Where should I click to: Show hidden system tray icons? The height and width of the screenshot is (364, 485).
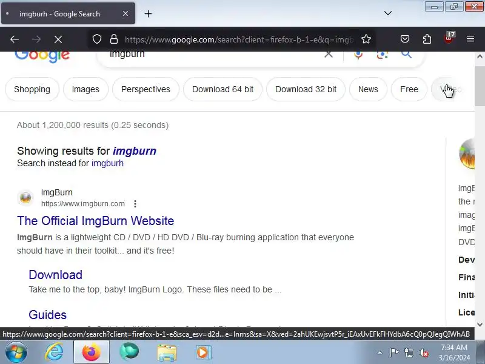pyautogui.click(x=380, y=352)
